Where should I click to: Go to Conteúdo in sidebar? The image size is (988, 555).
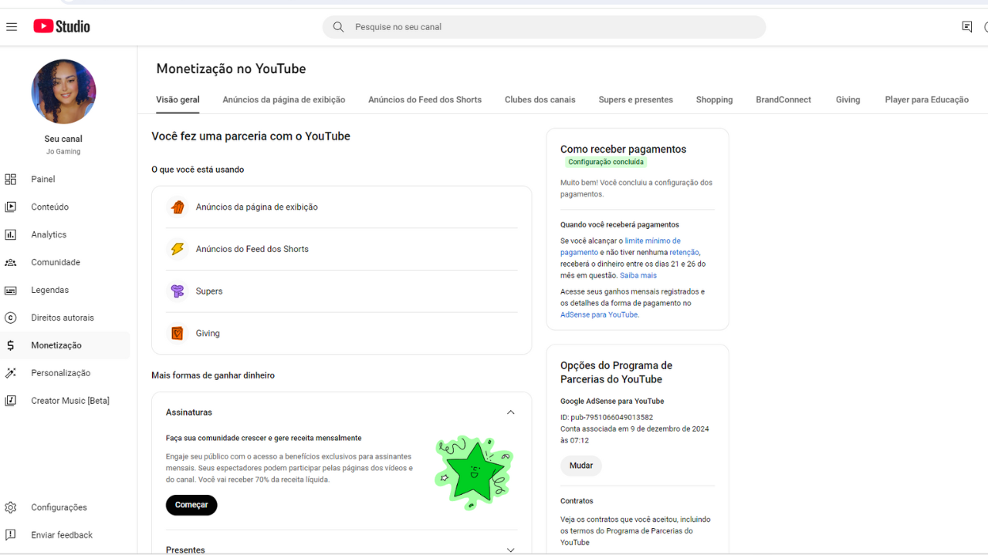(x=65, y=207)
